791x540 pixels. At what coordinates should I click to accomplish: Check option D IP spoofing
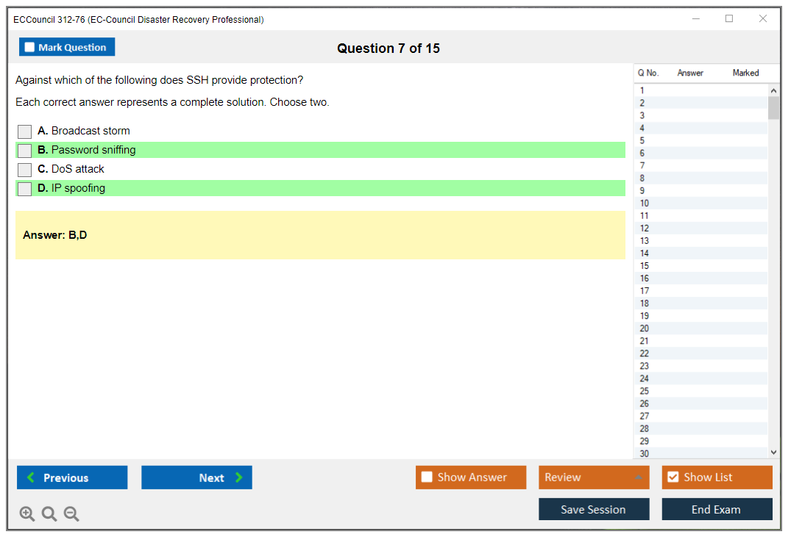click(25, 189)
